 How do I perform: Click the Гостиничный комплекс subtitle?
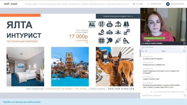[22, 41]
